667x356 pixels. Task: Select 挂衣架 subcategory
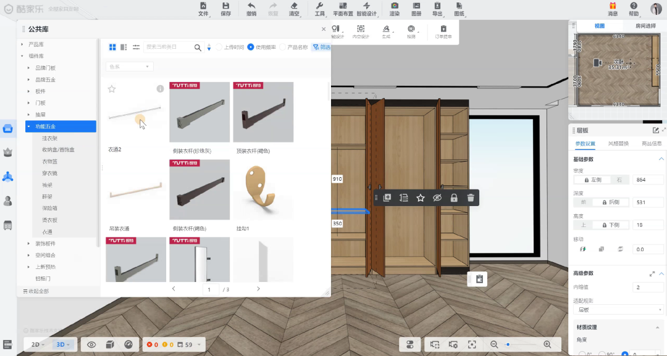coord(49,138)
